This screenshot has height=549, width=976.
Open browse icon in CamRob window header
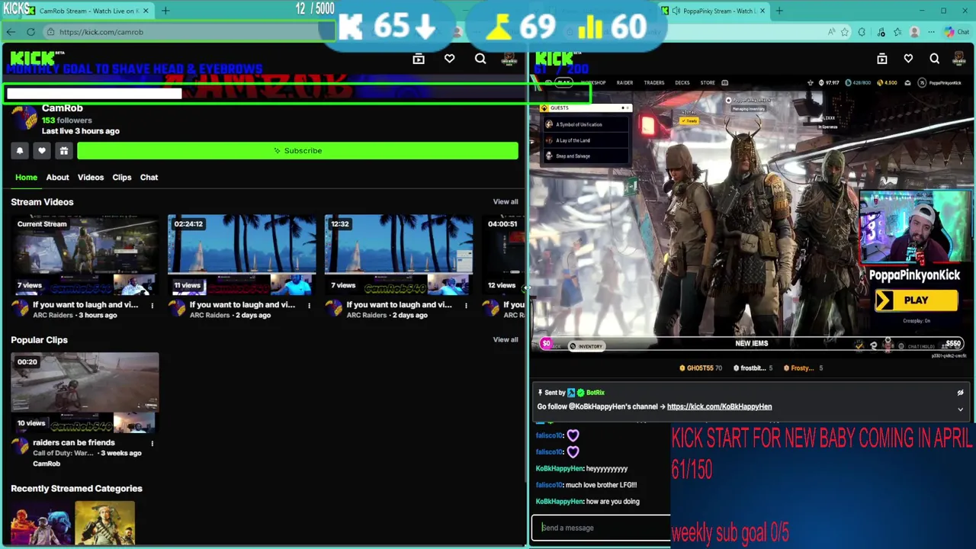click(x=419, y=59)
